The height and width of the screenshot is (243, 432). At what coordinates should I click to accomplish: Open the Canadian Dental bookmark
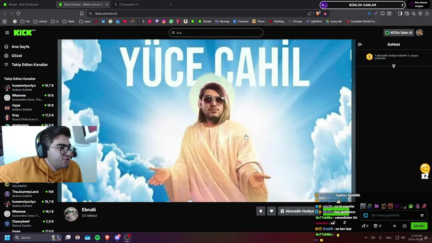pos(361,21)
